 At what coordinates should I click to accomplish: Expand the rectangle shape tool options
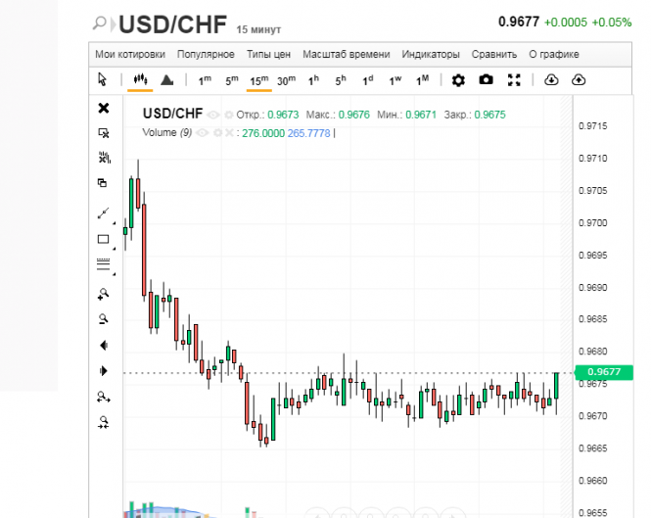coord(114,247)
